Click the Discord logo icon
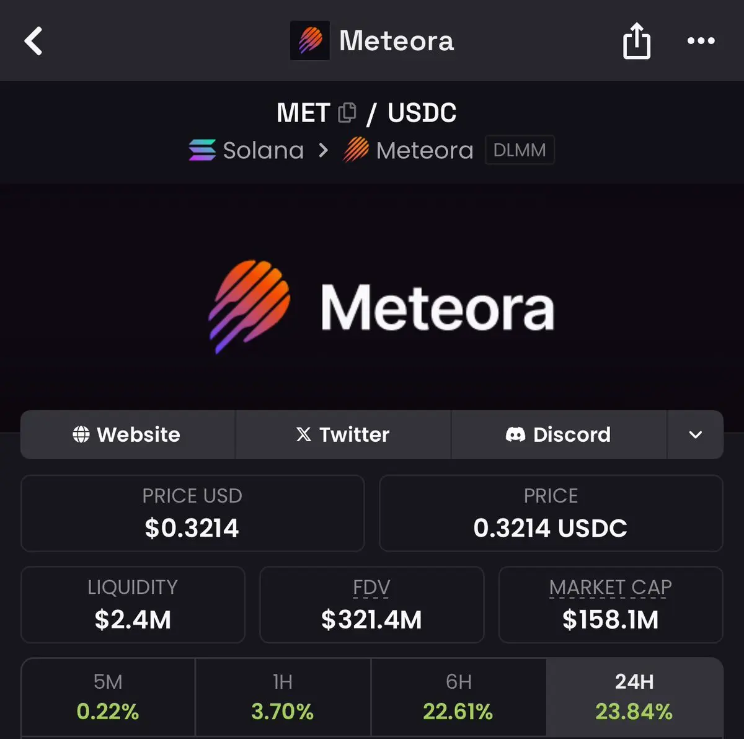 pos(515,434)
